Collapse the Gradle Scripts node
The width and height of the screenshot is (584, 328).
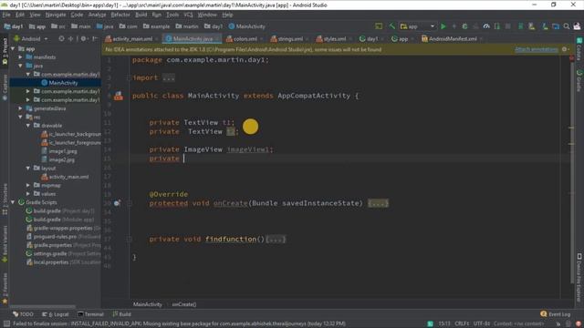13,202
